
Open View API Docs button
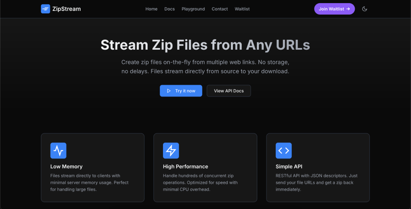click(x=229, y=91)
